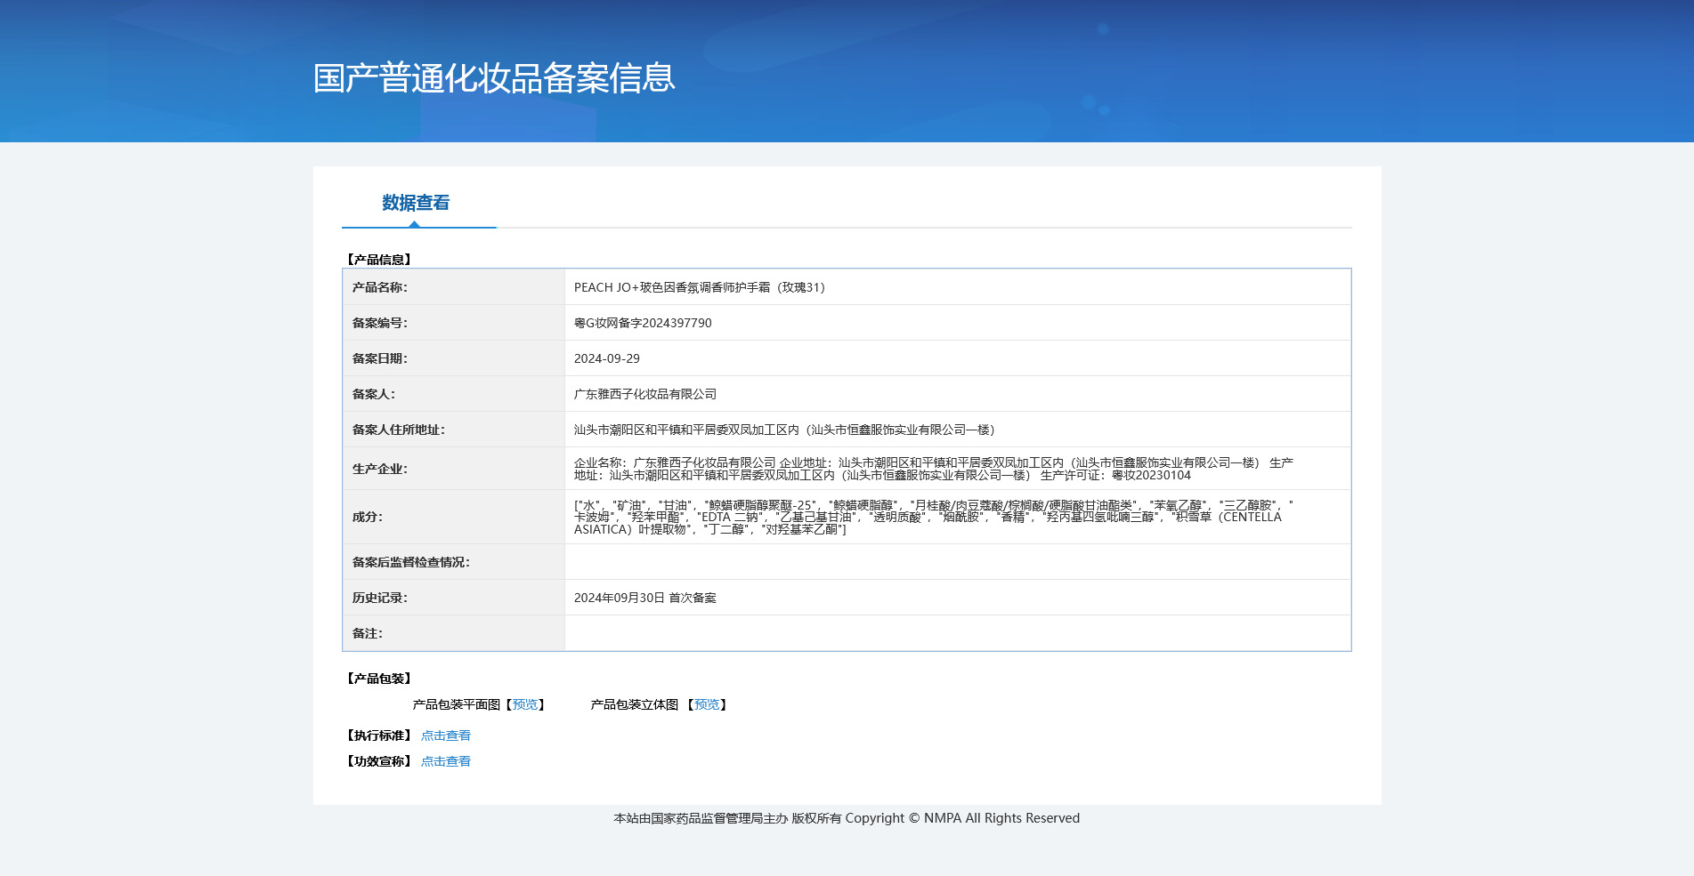Select the registrant 广东雅西子化妆品有限公司
This screenshot has width=1694, height=876.
coord(645,393)
